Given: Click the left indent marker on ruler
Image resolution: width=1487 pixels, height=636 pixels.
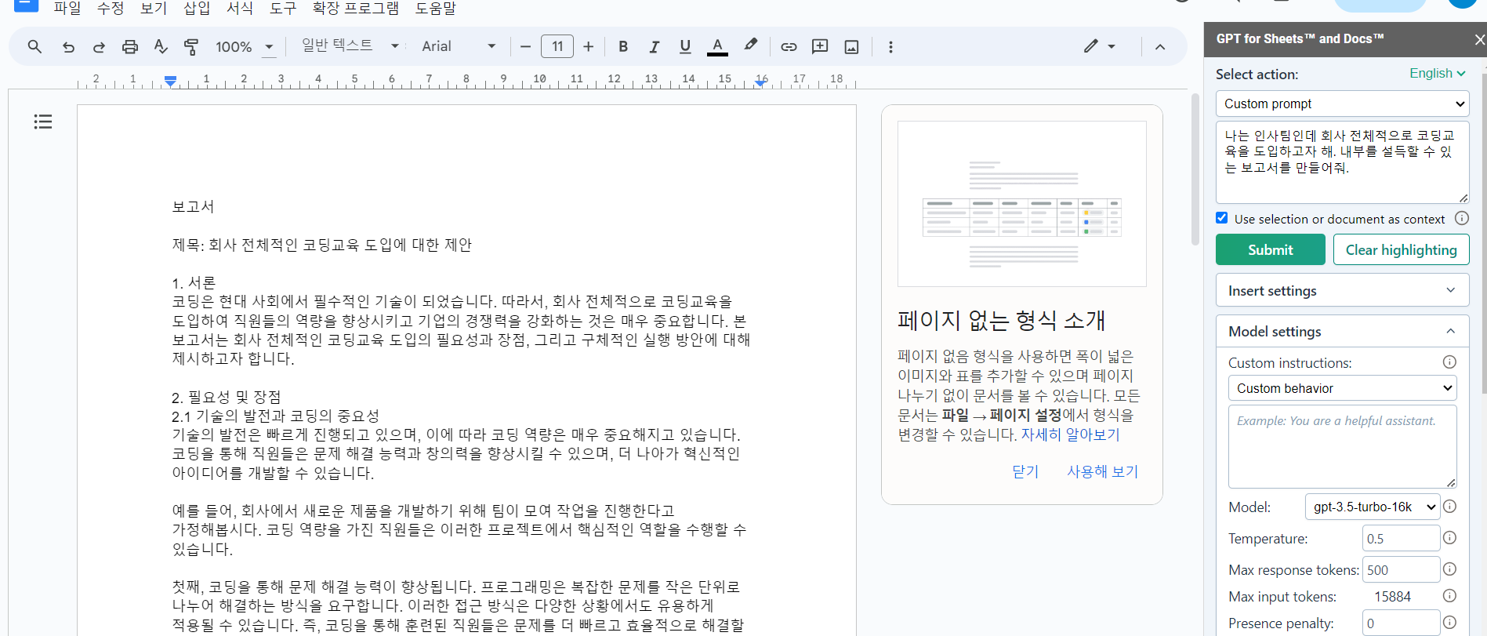Looking at the screenshot, I should click(170, 81).
